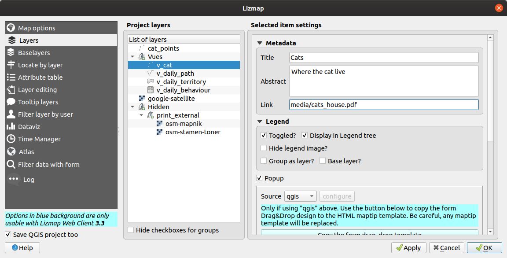Click the Apply button
The image size is (507, 258).
409,248
